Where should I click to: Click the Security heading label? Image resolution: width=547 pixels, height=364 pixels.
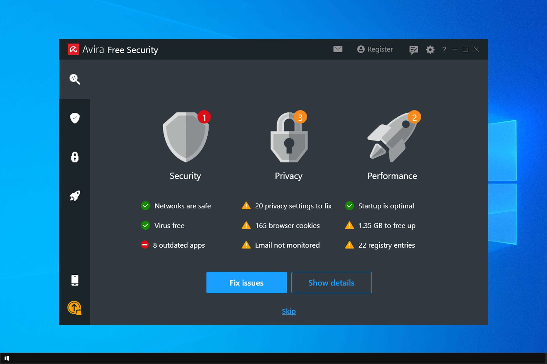coord(185,176)
